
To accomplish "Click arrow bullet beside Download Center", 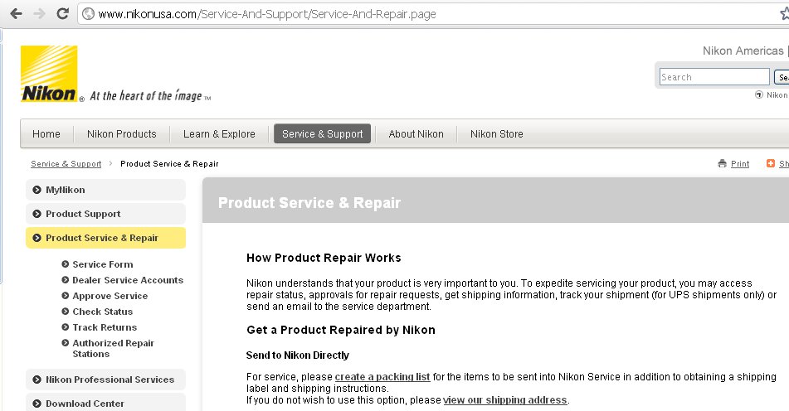I will point(37,404).
